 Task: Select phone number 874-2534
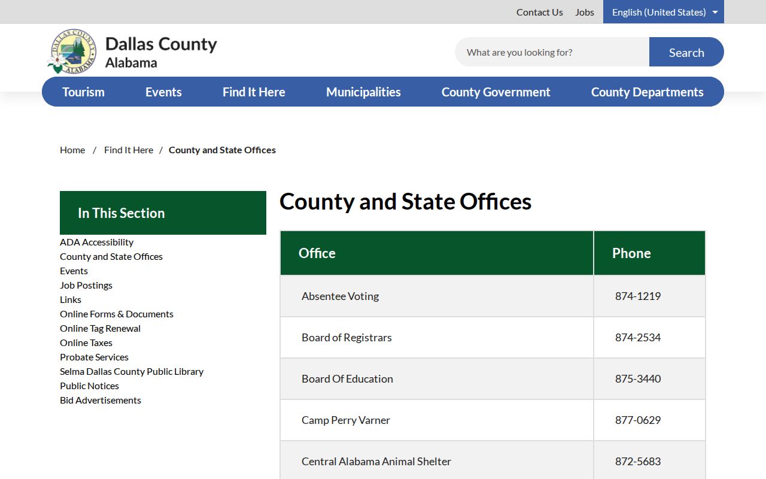638,337
